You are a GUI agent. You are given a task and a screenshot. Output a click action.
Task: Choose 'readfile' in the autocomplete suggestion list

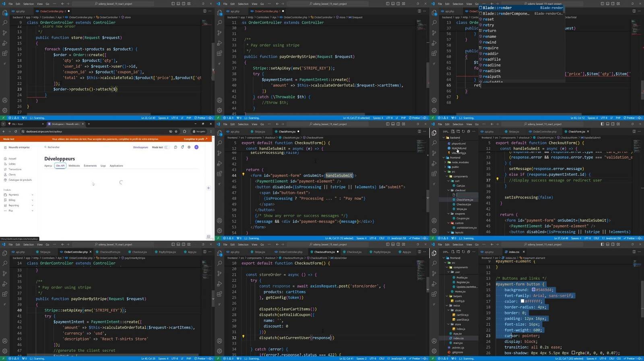tap(521, 59)
